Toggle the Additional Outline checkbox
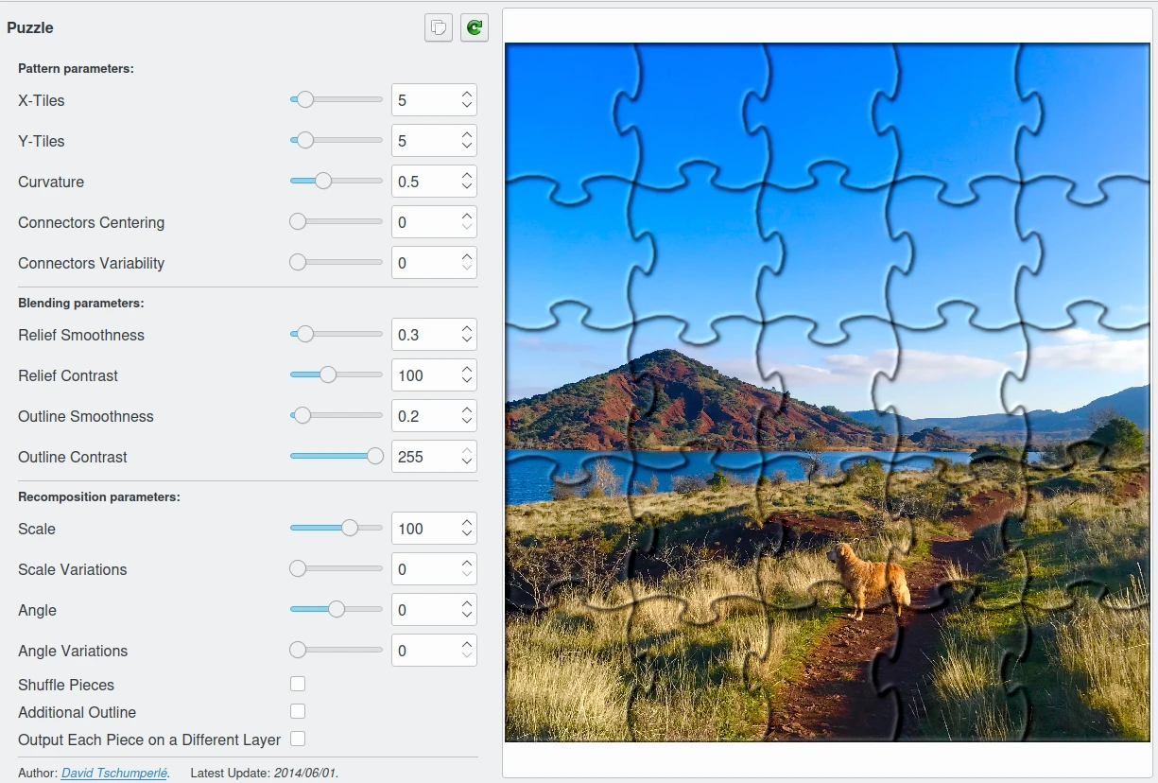 click(x=298, y=711)
